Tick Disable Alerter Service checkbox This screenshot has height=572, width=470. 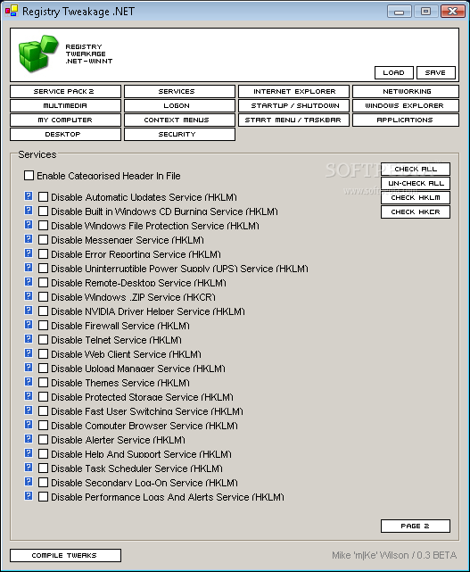pyautogui.click(x=43, y=440)
